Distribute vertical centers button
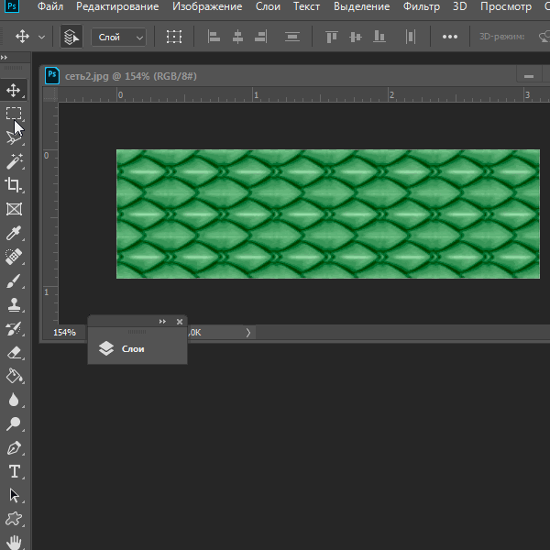This screenshot has width=550, height=550. point(291,37)
